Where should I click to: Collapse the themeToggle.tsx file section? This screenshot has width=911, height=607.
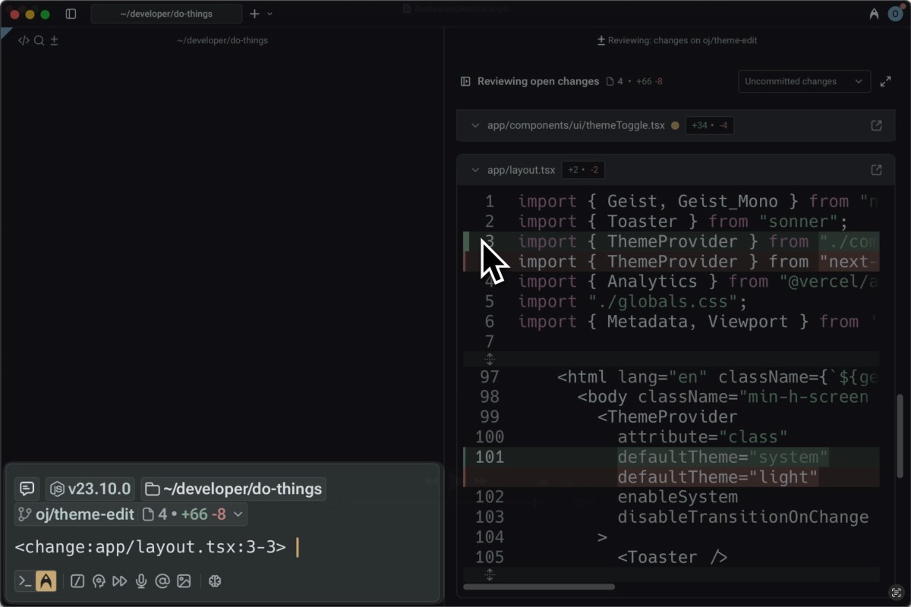[x=475, y=125]
